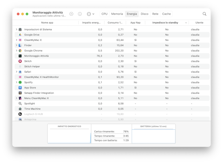Select the CleanMyMac X HealthMonitor name

pos(41,77)
